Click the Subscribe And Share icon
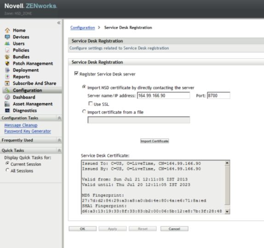The height and width of the screenshot is (248, 264). pyautogui.click(x=7, y=83)
